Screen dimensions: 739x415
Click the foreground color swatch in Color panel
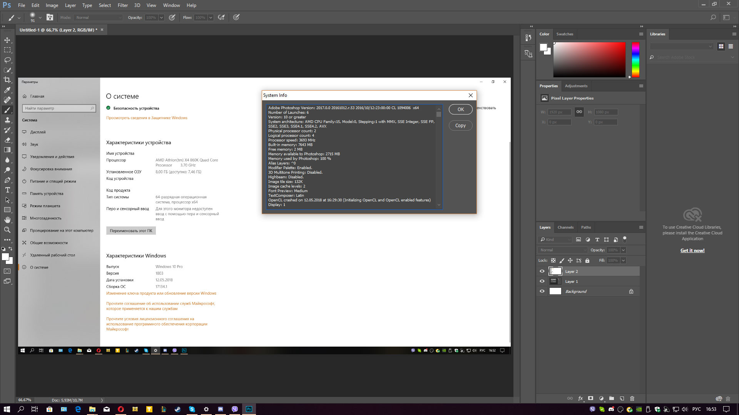point(543,47)
